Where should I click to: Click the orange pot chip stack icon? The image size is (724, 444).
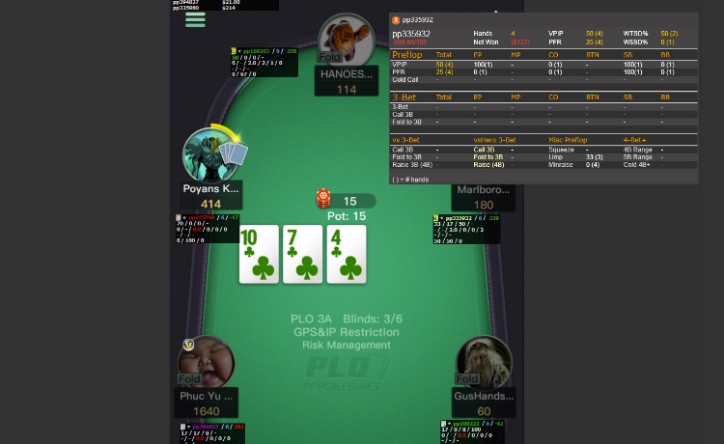tap(323, 199)
